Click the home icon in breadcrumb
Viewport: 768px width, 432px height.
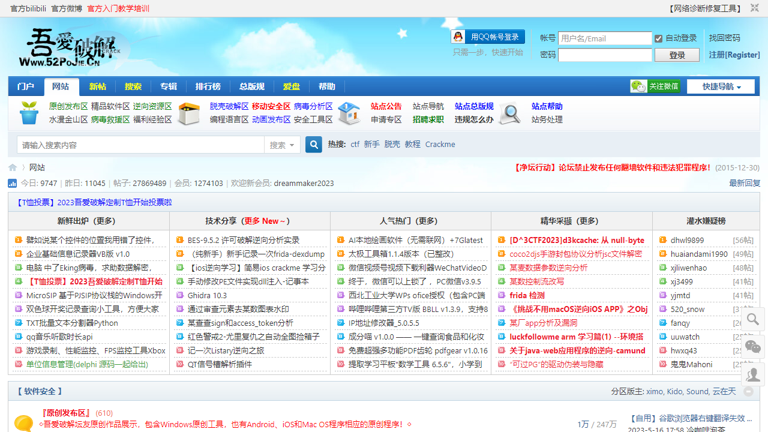(13, 167)
